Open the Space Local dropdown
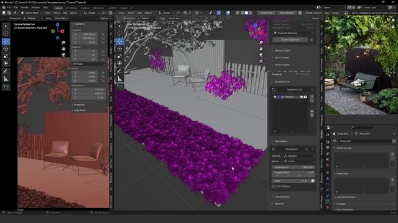This screenshot has width=398, height=223. 299,161
